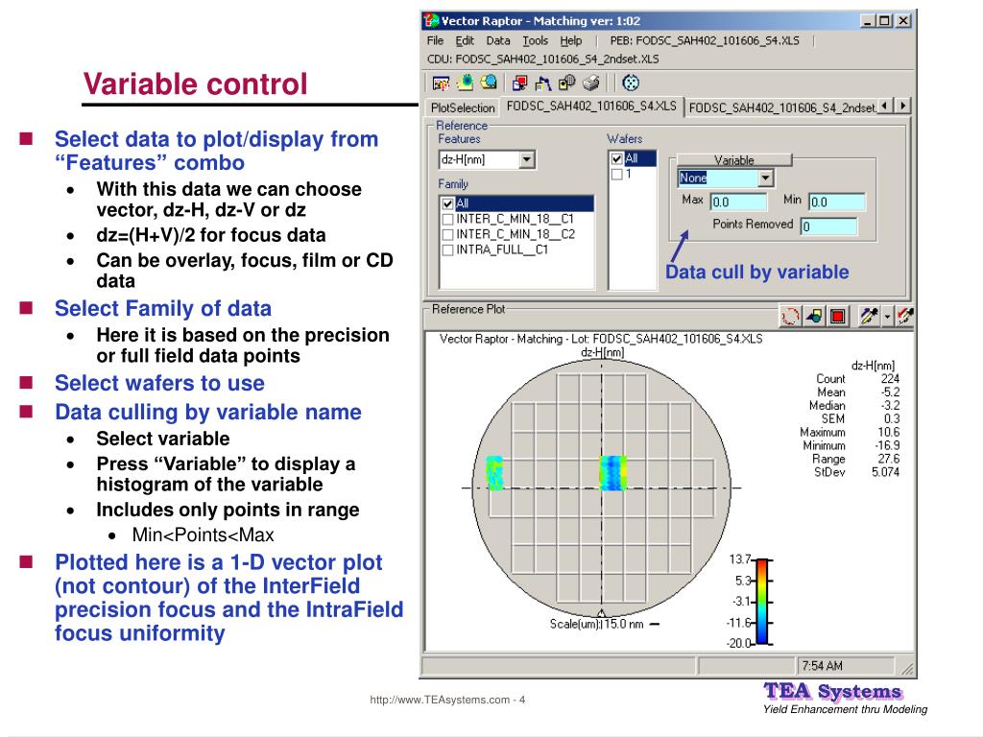This screenshot has width=983, height=737.
Task: Click the red square overlay toolbar icon
Action: (519, 83)
